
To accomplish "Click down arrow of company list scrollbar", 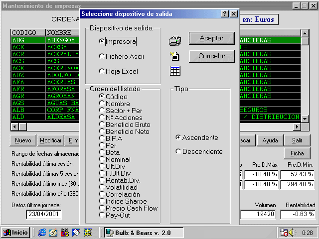I will [x=305, y=119].
